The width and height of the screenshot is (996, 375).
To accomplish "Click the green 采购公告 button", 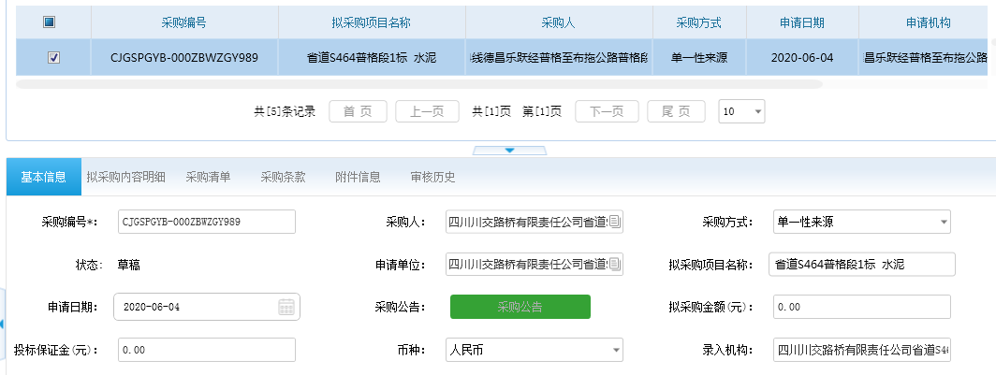I will click(520, 307).
